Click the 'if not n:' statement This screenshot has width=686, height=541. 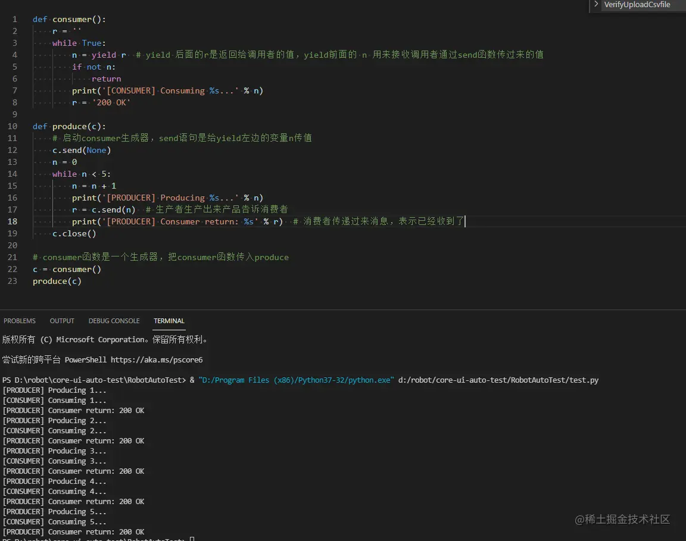click(x=93, y=67)
